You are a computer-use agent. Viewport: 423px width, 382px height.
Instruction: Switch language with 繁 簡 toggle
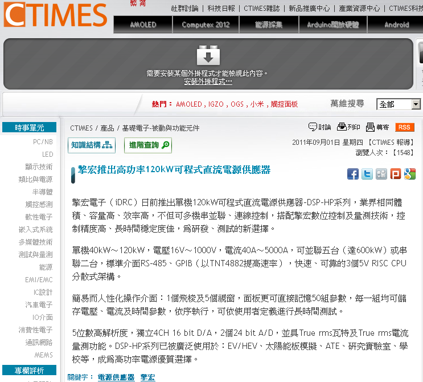pyautogui.click(x=138, y=3)
